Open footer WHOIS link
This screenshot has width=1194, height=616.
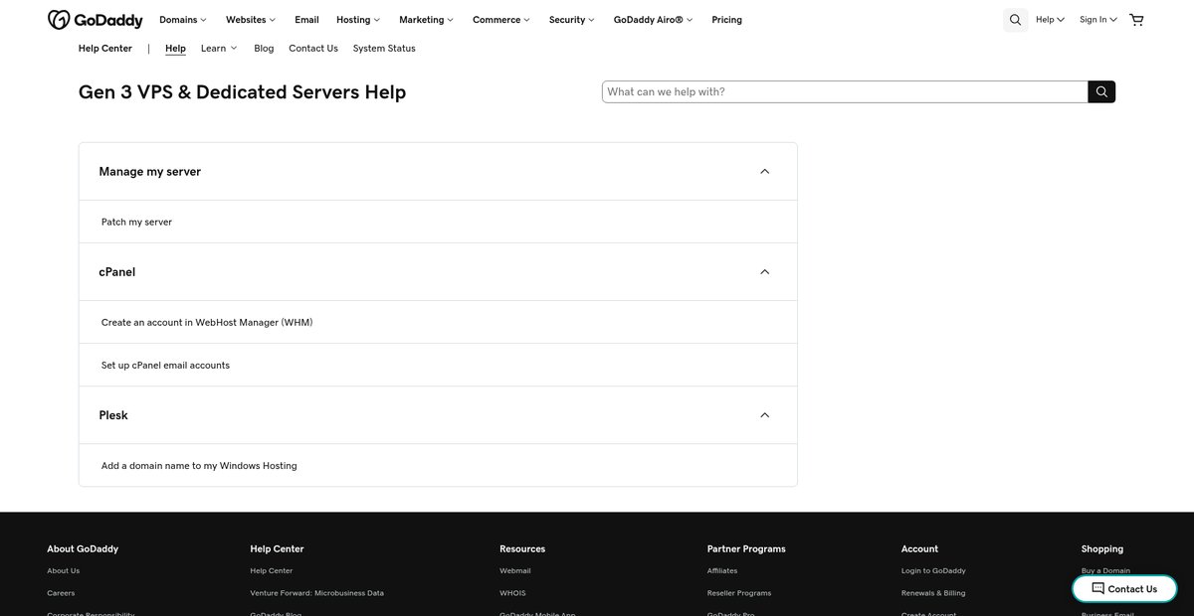(x=512, y=592)
